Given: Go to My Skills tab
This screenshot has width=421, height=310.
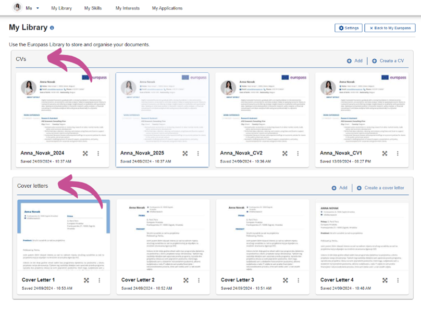Looking at the screenshot, I should (x=93, y=8).
